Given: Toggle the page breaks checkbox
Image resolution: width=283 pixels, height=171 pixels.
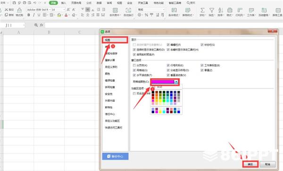Looking at the screenshot, I should click(134, 65).
